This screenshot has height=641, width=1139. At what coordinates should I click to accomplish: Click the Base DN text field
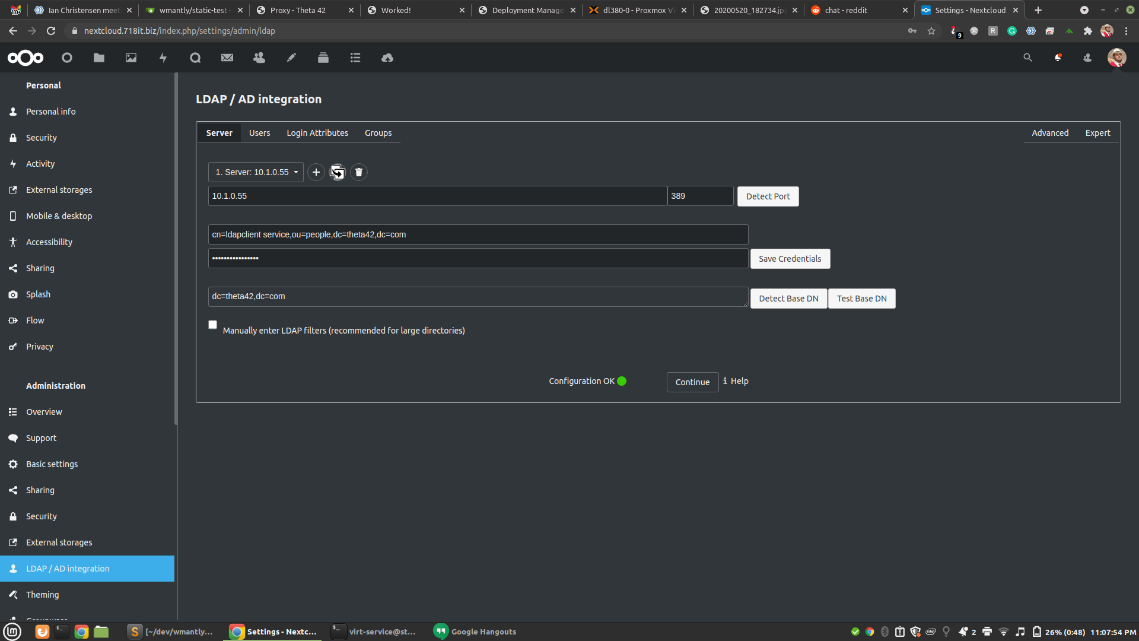pyautogui.click(x=478, y=297)
